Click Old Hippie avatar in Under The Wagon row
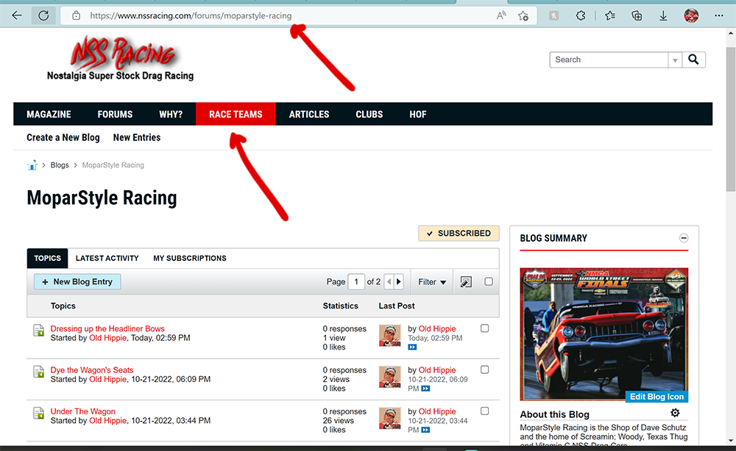Screen dimensions: 736x451 390,418
